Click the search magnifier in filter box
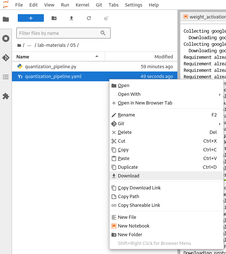The image size is (226, 254). 103,33
